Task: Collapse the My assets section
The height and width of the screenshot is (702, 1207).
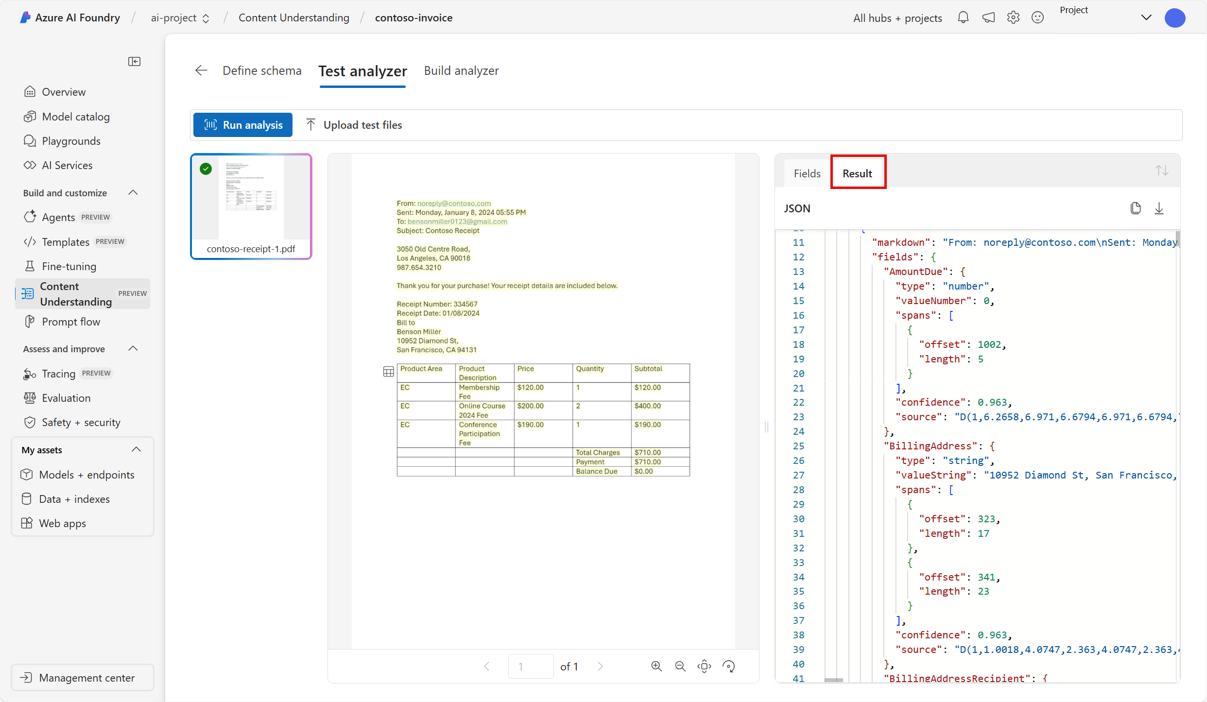Action: click(x=137, y=450)
